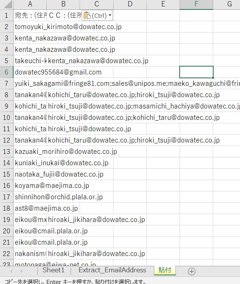
Task: Select row 20 cell eikou@cmail.plala.or.jp
Action: coord(30,231)
